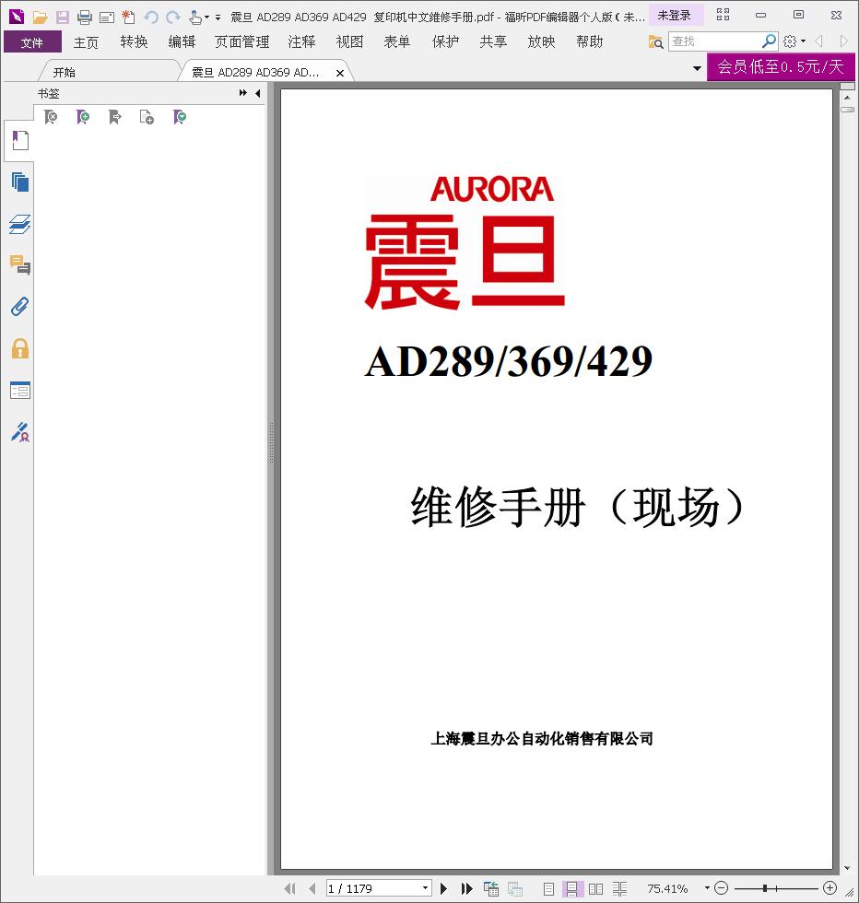Open the page thumbnails panel in sidebar
The image size is (859, 903).
pos(20,182)
